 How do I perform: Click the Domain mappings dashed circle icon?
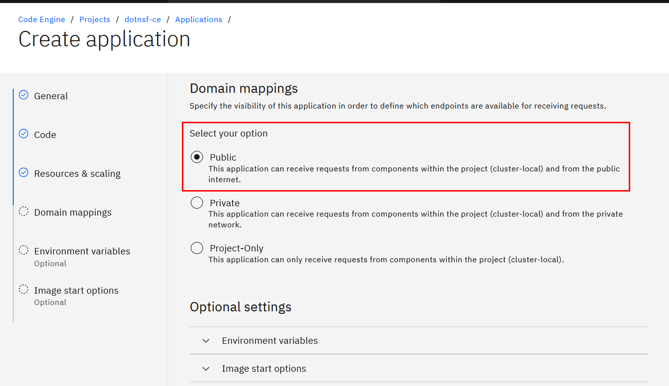click(x=24, y=212)
